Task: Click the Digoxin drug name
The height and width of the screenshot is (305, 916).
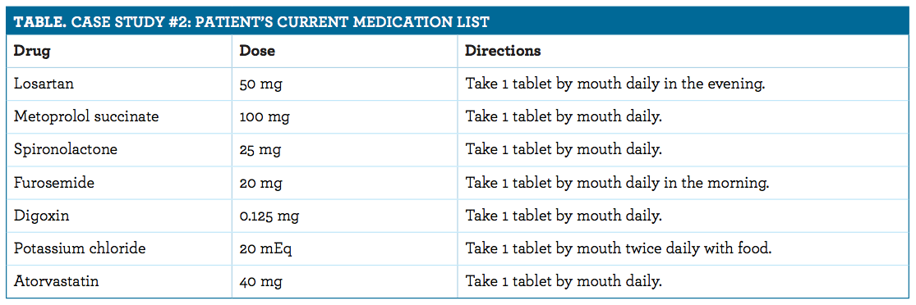Action: click(x=41, y=216)
